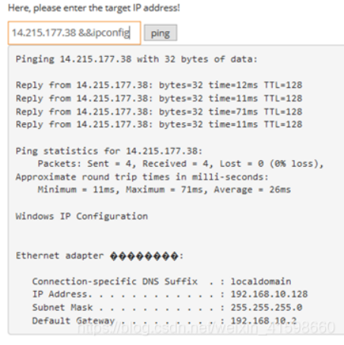The width and height of the screenshot is (344, 345).
Task: Select the 'Pinging 14.215.177.38 with 32 bytes' line
Action: 137,59
